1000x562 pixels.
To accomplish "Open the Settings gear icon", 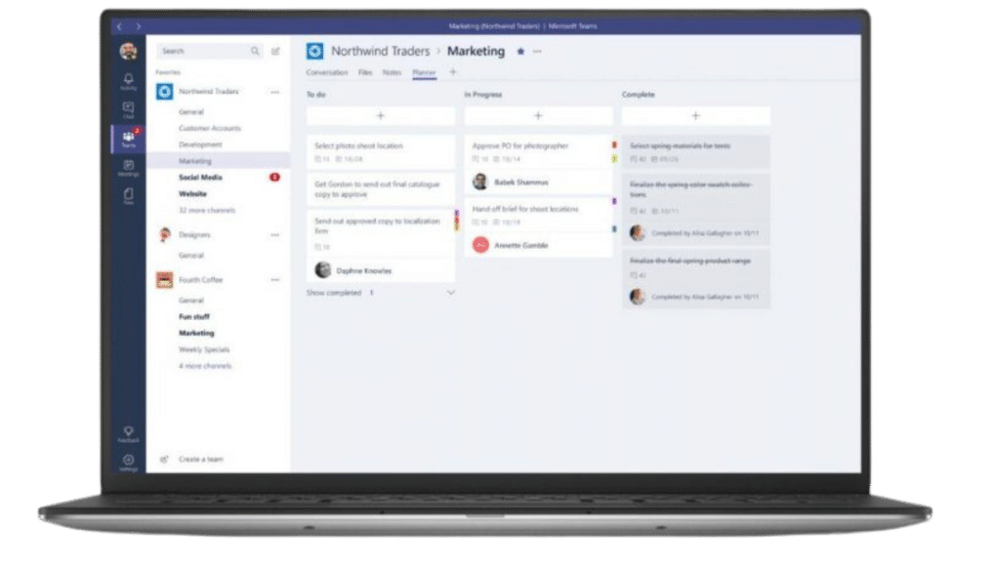I will 128,462.
